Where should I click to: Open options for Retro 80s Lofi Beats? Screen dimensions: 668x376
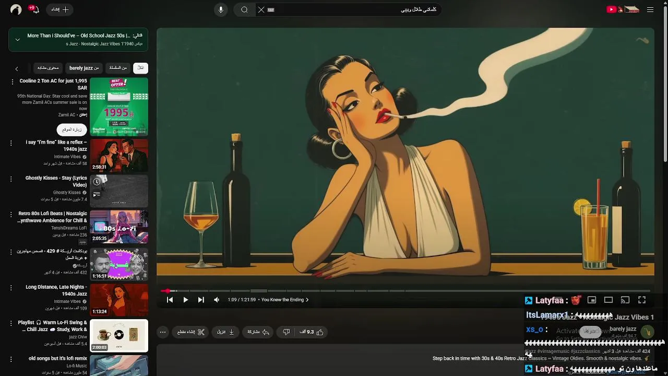pos(11,214)
